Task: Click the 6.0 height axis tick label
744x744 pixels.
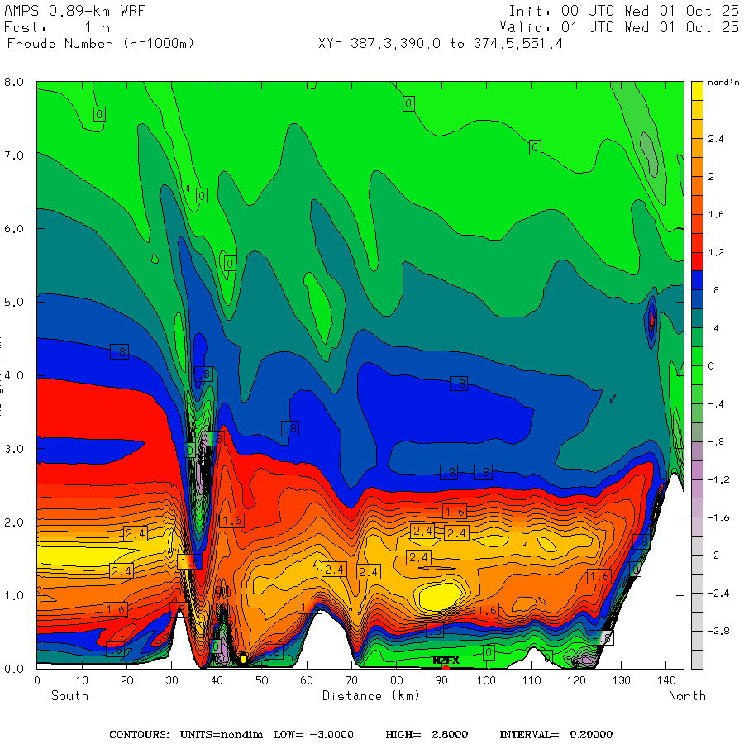Action: (14, 229)
